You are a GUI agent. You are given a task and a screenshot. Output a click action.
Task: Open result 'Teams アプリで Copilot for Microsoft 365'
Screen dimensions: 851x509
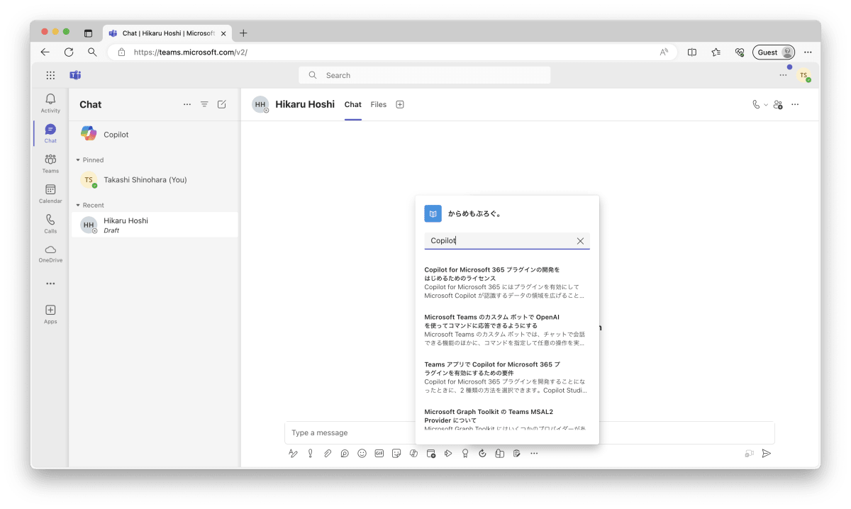coord(506,377)
